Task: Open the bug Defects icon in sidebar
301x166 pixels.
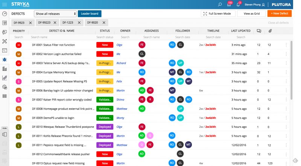Action: [x=5, y=59]
